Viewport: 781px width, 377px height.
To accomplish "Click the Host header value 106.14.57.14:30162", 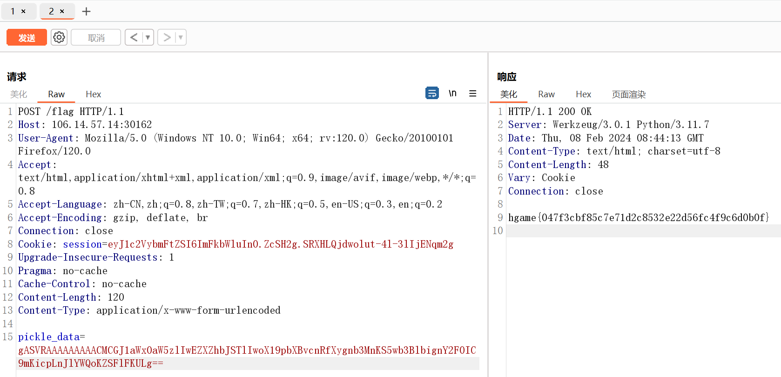I will tap(102, 124).
